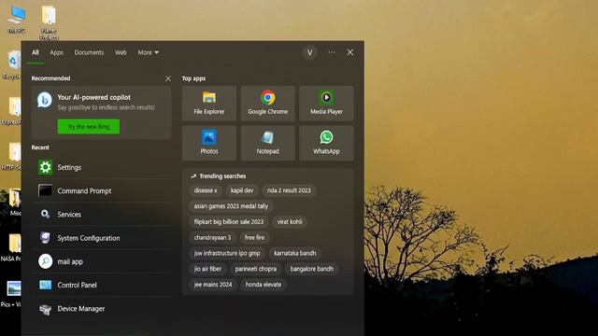598x336 pixels.
Task: Switch to the All tab
Action: [x=36, y=52]
